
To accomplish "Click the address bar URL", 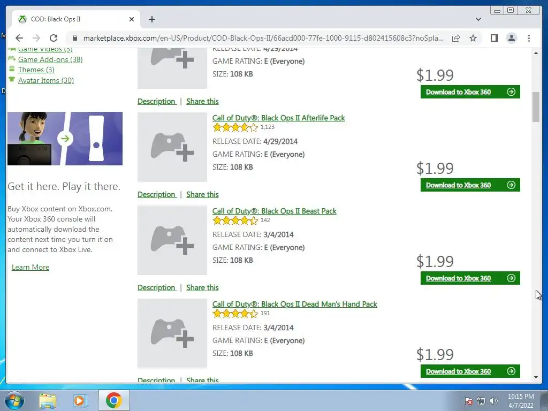I will click(x=263, y=38).
